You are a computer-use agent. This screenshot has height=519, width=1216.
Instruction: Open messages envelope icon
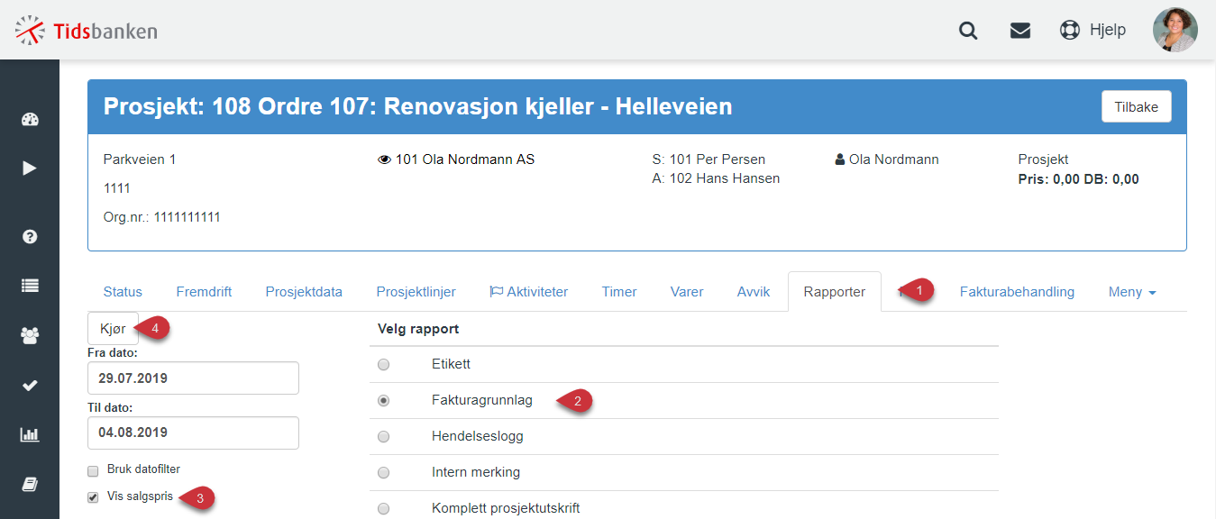pos(1019,31)
